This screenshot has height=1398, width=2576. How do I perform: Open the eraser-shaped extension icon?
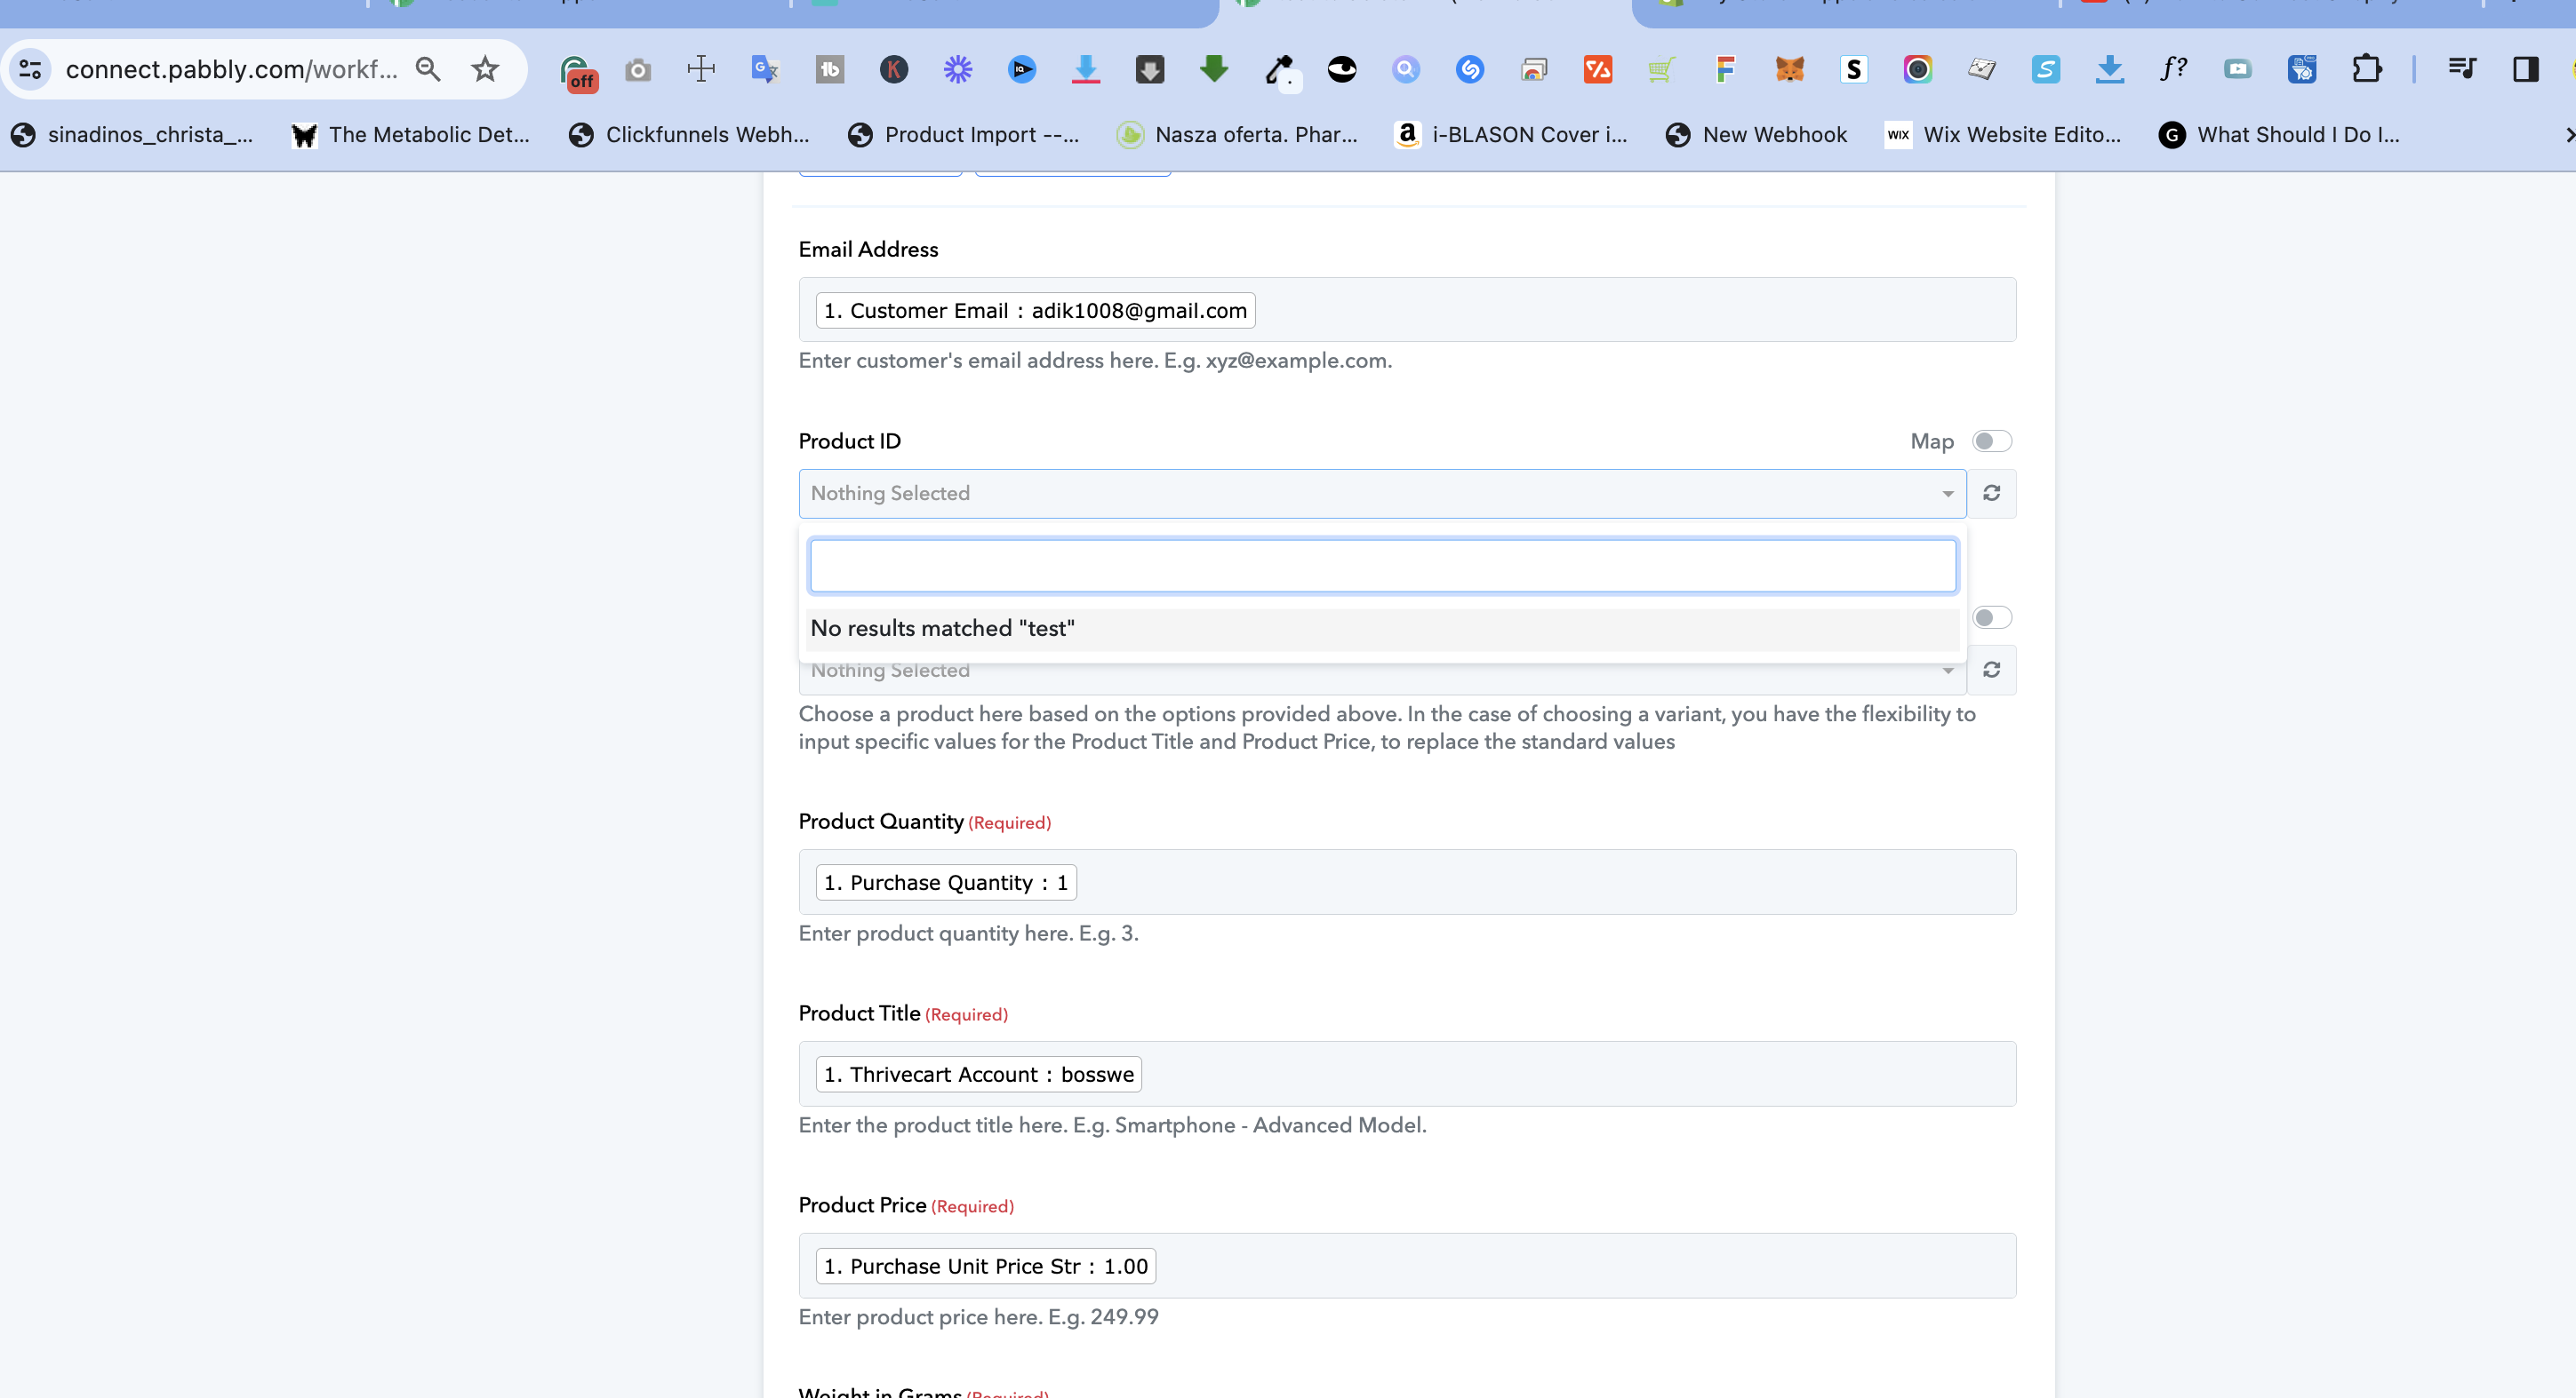1982,69
